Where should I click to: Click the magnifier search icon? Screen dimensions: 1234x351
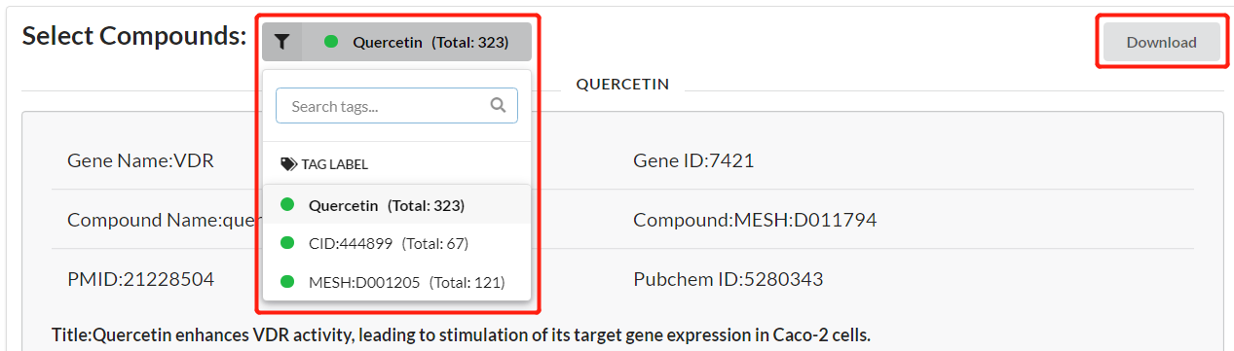pos(498,105)
